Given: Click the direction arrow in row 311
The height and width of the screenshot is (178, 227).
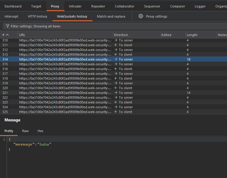Looking at the screenshot, I should [x=116, y=45].
